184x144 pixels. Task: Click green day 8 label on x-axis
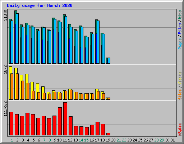coord(50,140)
